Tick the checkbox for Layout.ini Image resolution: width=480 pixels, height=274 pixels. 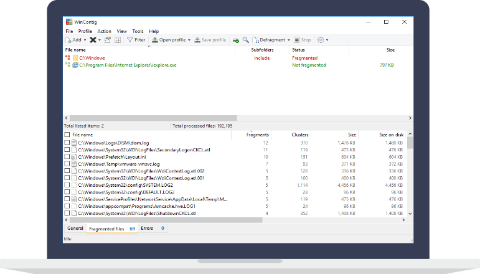coord(67,157)
